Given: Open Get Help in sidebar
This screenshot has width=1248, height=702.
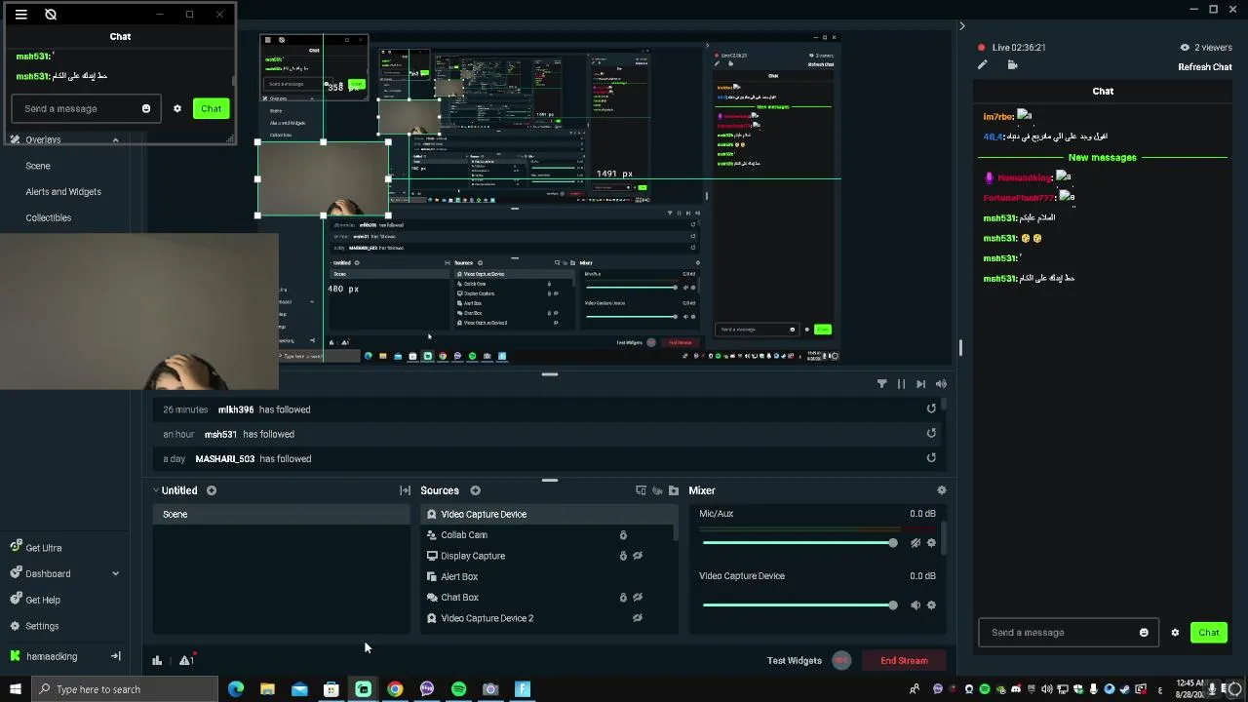Looking at the screenshot, I should click(x=35, y=600).
